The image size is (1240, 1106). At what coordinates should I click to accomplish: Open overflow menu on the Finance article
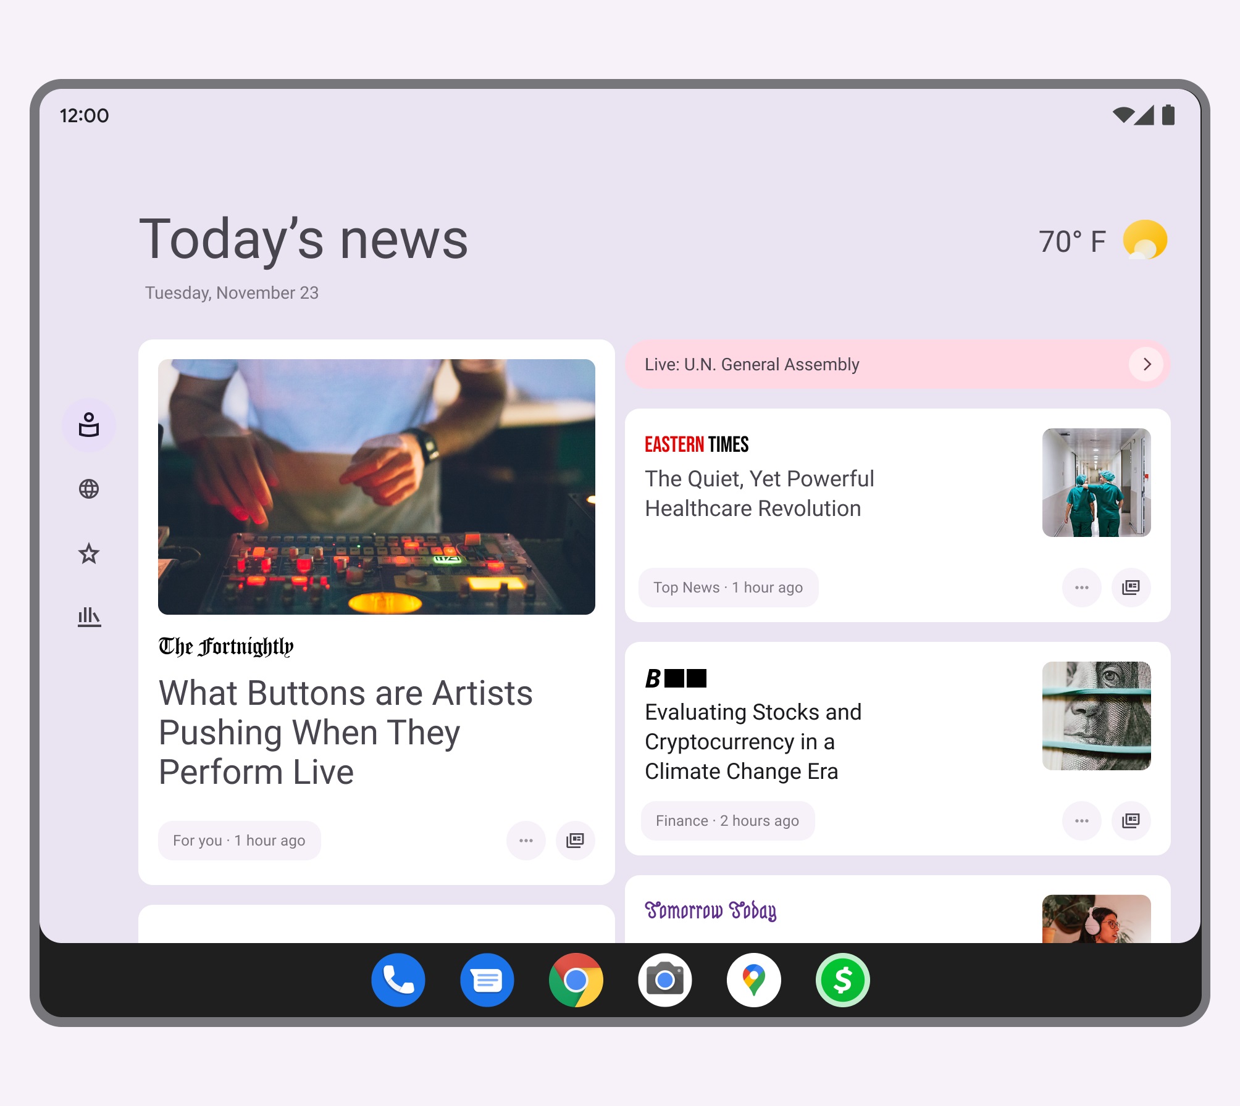[x=1081, y=820]
